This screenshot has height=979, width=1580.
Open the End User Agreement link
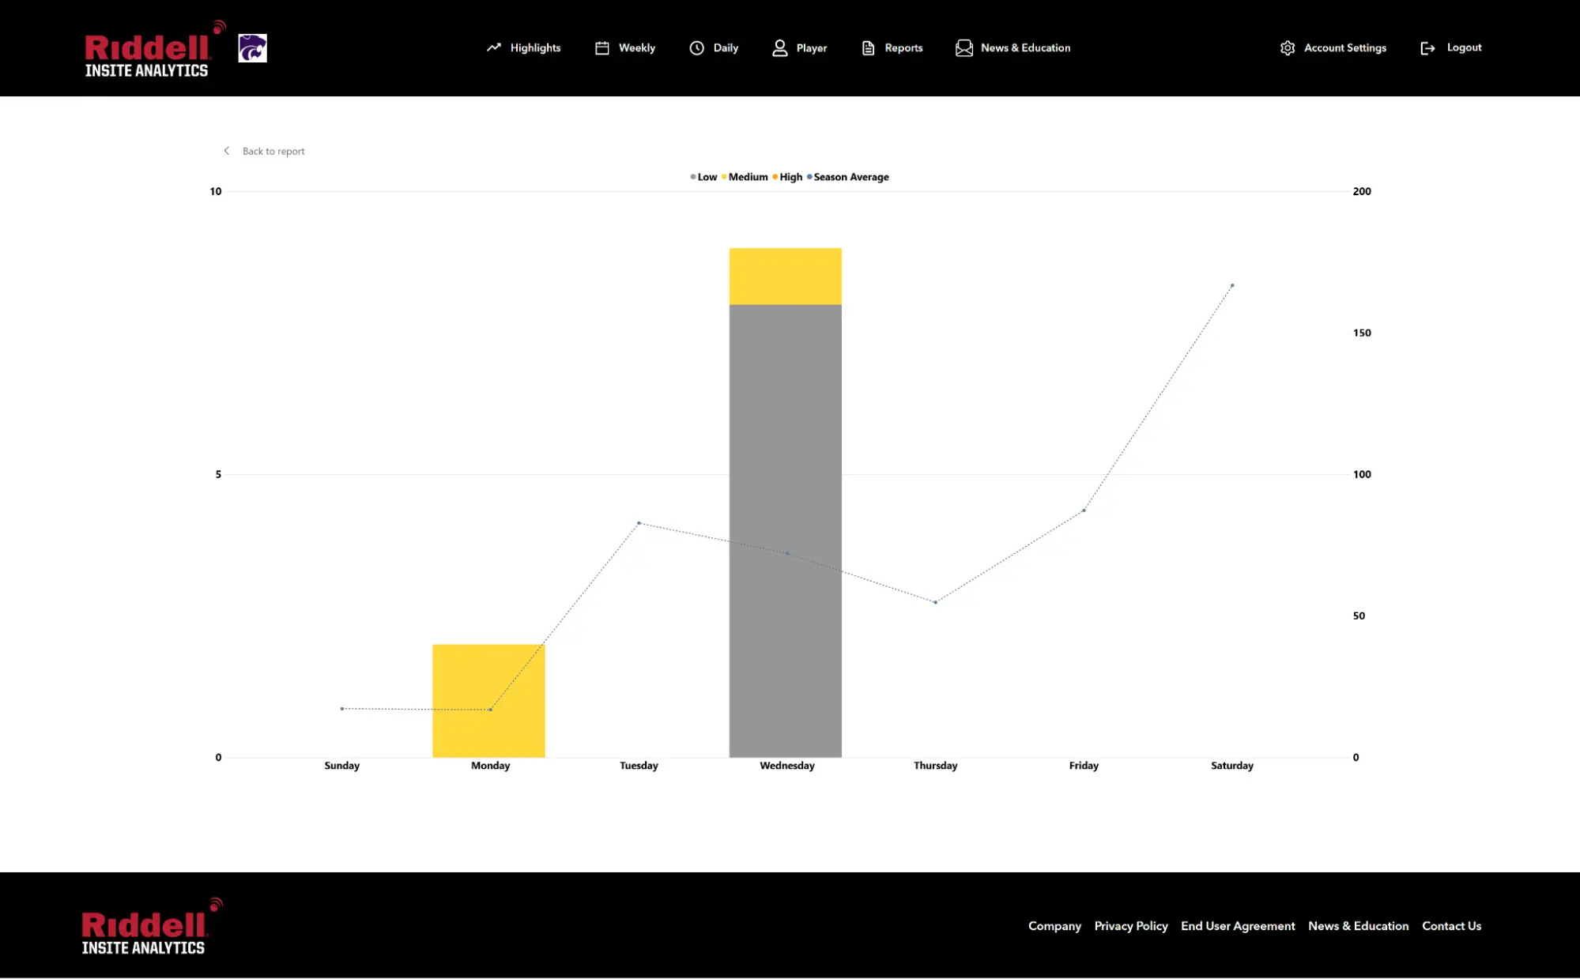click(x=1237, y=926)
